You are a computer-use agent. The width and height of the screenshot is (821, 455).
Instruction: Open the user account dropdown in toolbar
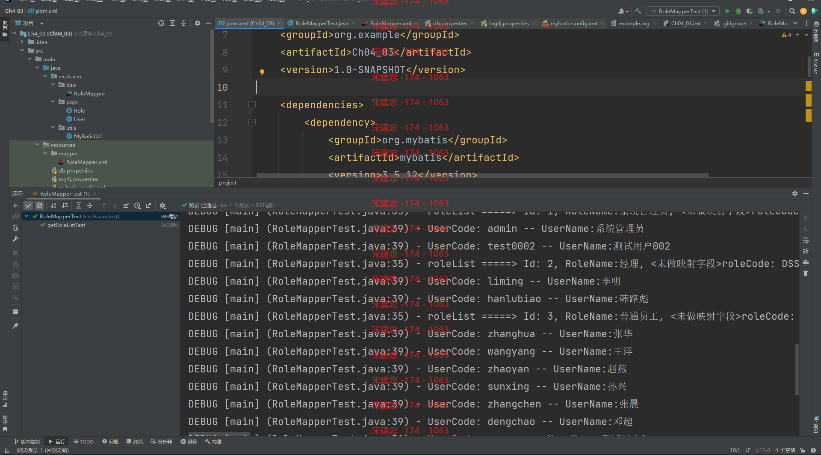click(x=623, y=11)
